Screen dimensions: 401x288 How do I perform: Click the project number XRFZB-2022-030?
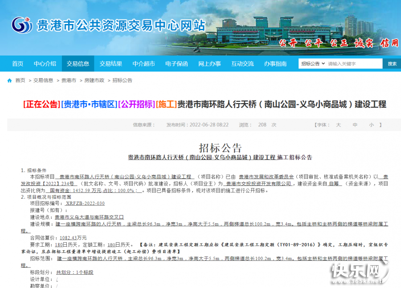click(85, 204)
